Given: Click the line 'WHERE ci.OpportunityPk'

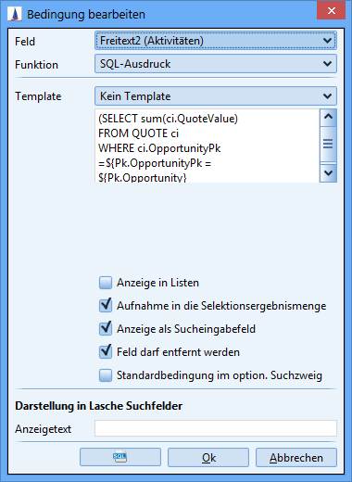Looking at the screenshot, I should click(x=159, y=148).
